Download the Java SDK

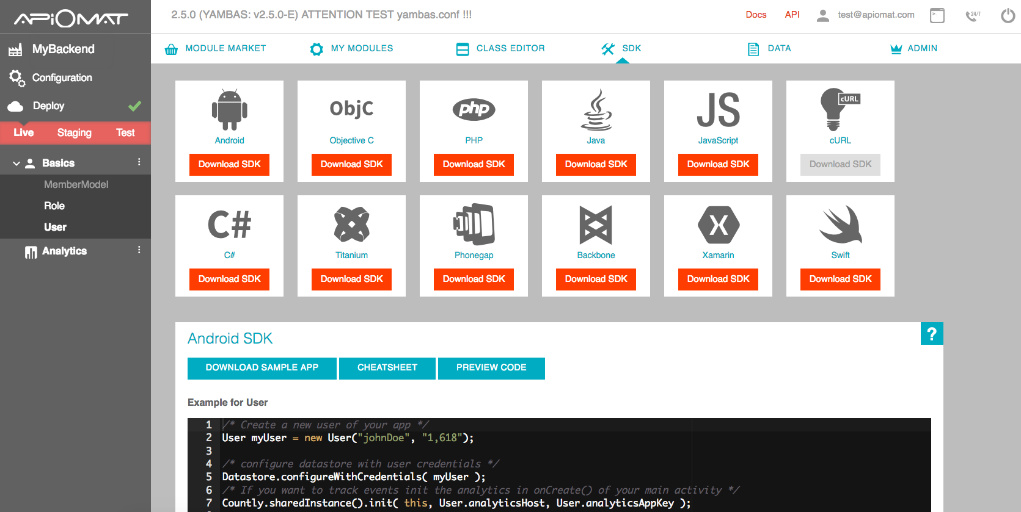596,164
